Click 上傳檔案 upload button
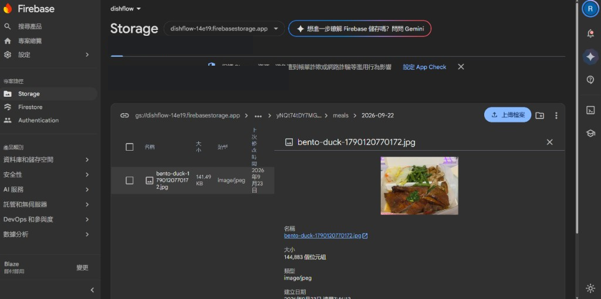Screen dimensions: 601x299 (x=508, y=115)
